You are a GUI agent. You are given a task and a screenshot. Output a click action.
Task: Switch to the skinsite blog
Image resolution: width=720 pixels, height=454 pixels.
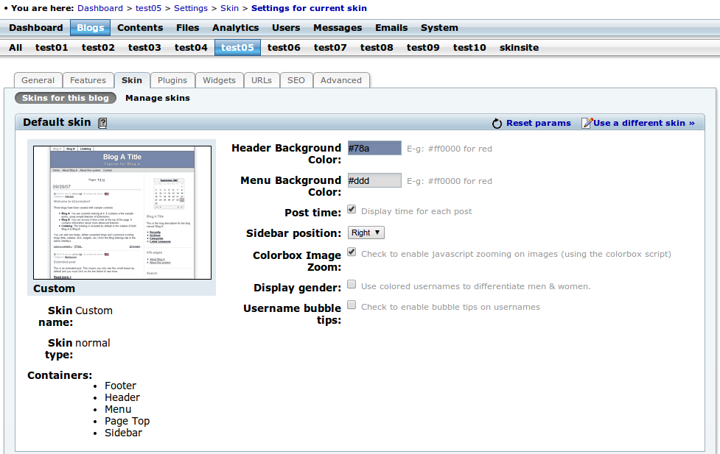coord(519,48)
